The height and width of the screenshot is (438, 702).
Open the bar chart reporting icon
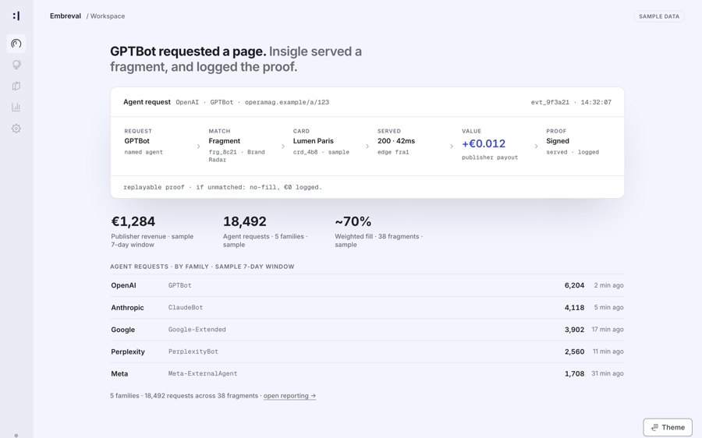[16, 107]
